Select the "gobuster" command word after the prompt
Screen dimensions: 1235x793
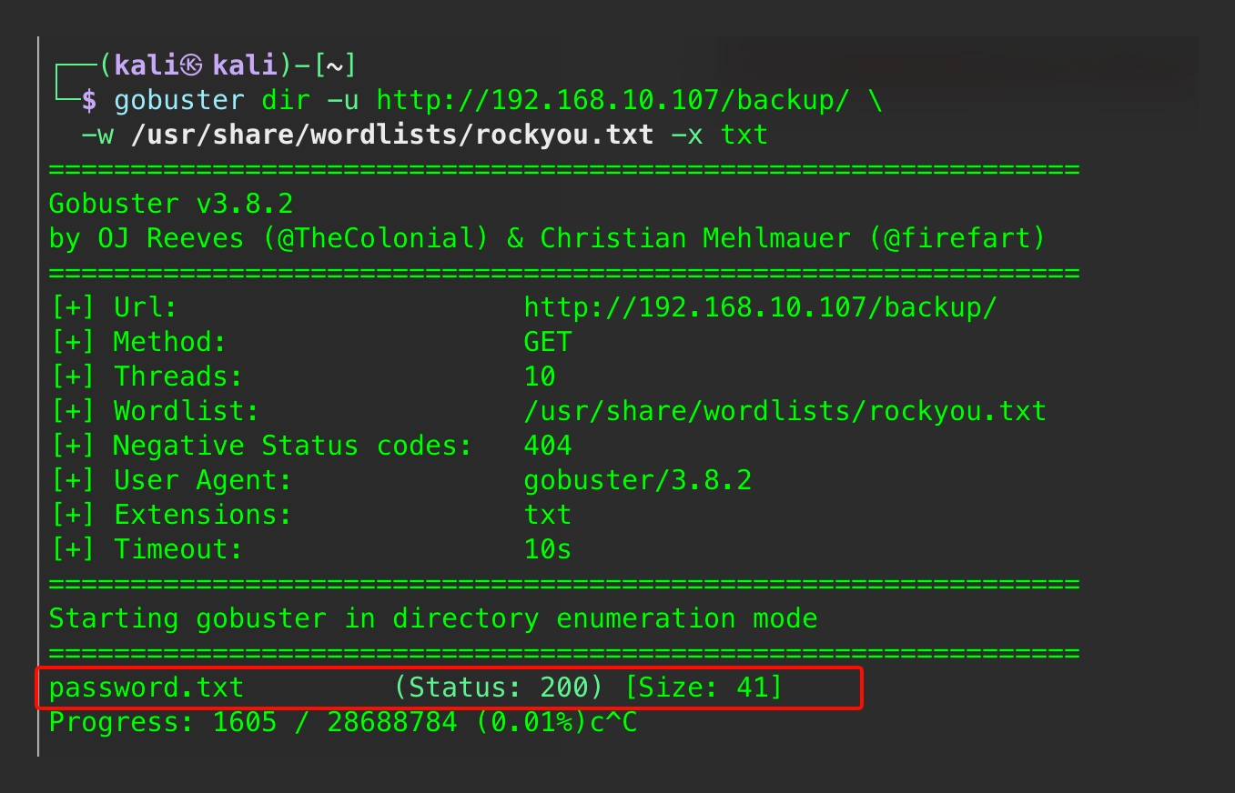point(178,100)
